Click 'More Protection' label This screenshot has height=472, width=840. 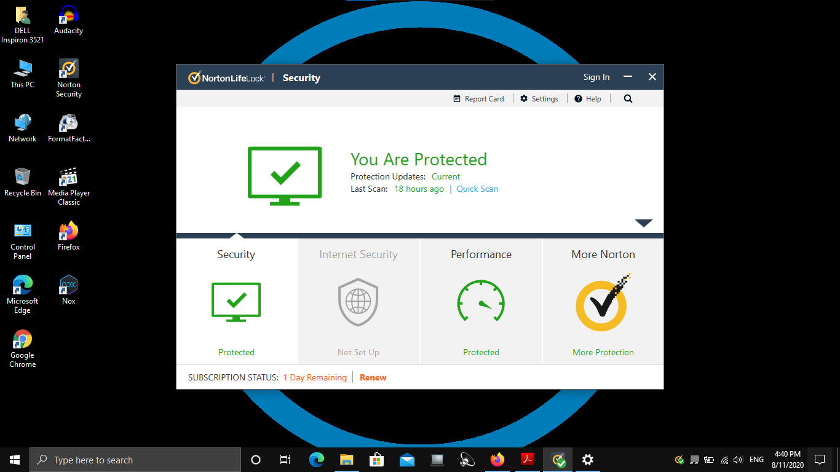(603, 352)
